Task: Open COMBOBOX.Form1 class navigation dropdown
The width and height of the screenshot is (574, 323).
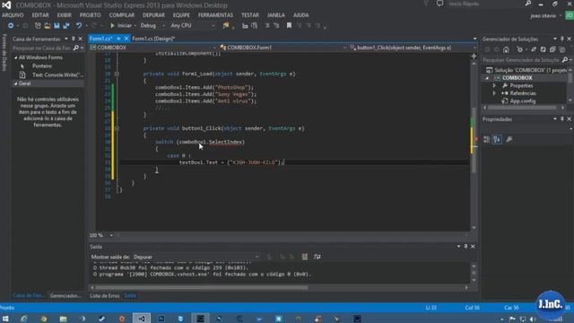Action: [283, 48]
